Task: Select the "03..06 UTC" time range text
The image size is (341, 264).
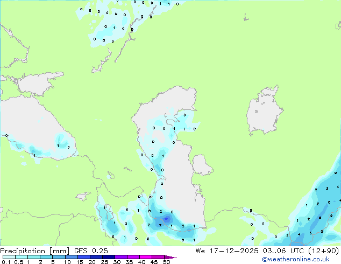Action: [x=283, y=251]
